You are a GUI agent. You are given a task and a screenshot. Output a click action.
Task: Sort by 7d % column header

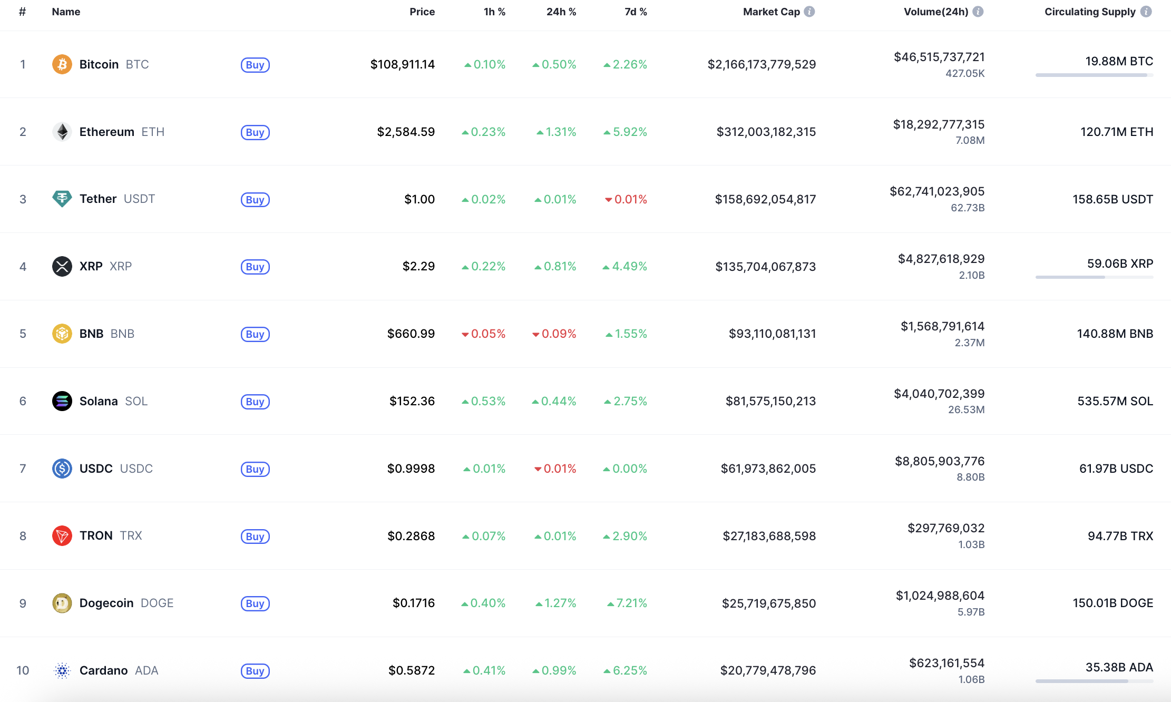(636, 12)
